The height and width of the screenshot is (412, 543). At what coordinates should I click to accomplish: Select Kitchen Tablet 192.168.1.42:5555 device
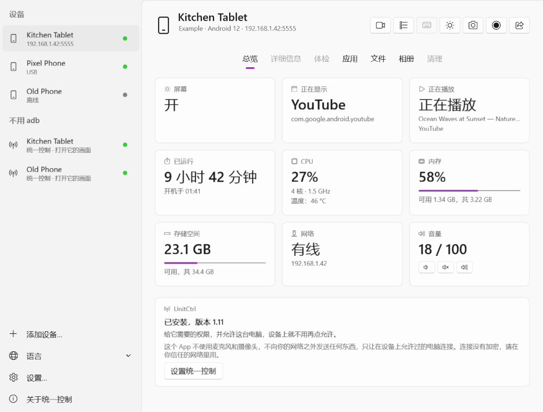click(71, 38)
